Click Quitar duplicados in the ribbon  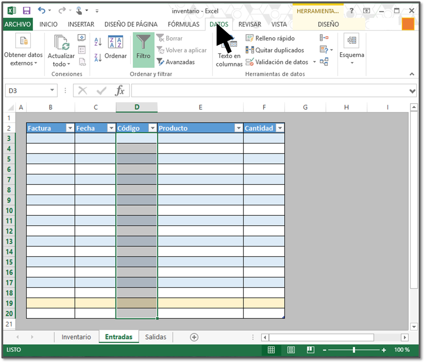[x=275, y=50]
